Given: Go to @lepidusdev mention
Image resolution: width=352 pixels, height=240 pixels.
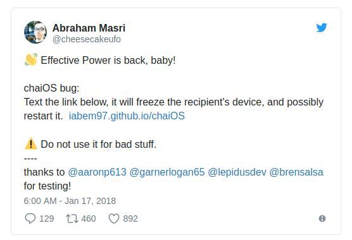Looking at the screenshot, I should coord(237,172).
